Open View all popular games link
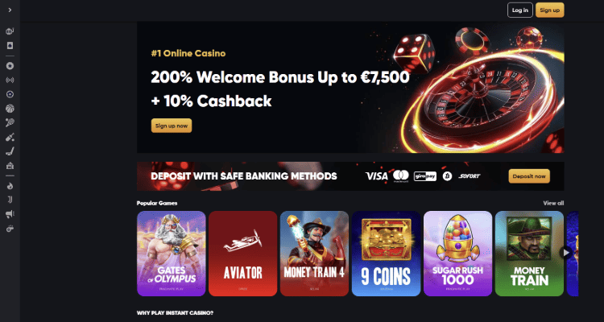The width and height of the screenshot is (604, 322). [x=553, y=203]
